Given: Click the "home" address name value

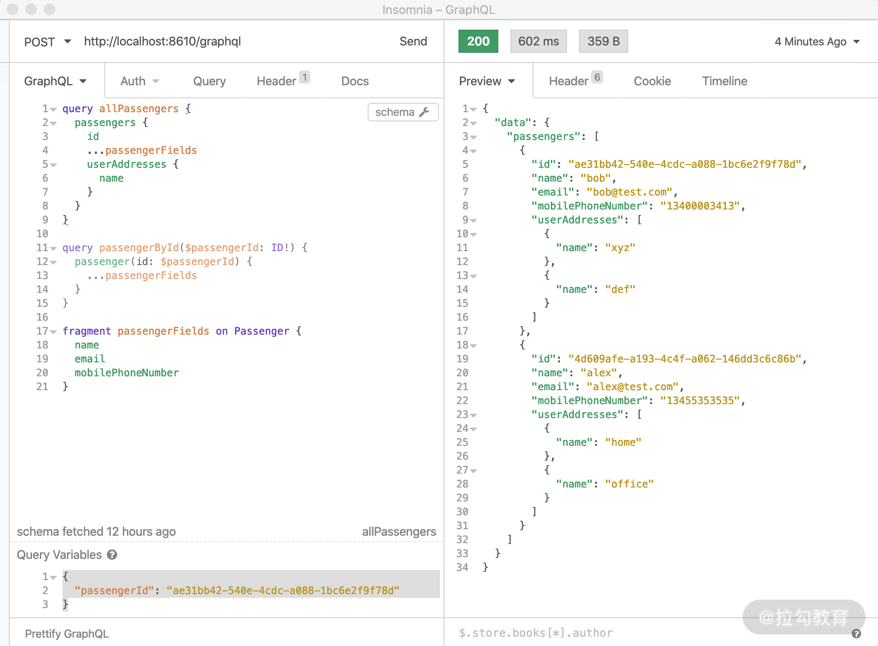Looking at the screenshot, I should click(623, 442).
